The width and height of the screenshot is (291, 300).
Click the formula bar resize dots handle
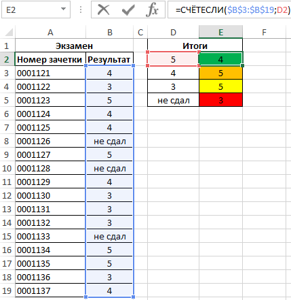(81, 10)
